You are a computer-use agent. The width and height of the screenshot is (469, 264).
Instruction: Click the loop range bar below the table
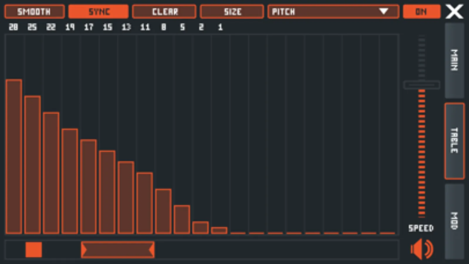pyautogui.click(x=118, y=250)
